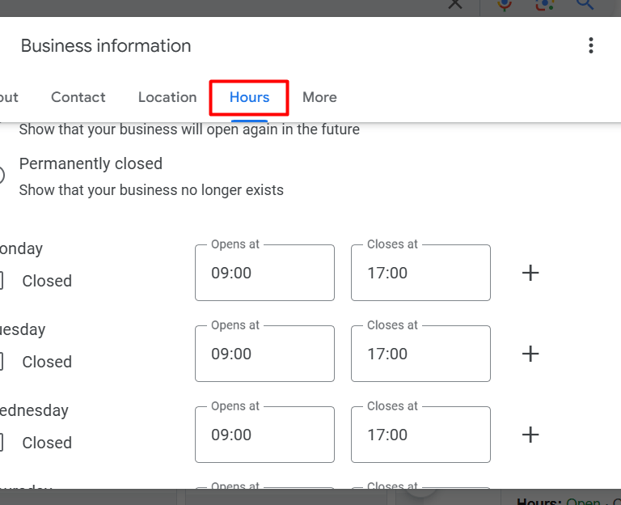Open Monday's Opens at time dropdown

(x=264, y=273)
